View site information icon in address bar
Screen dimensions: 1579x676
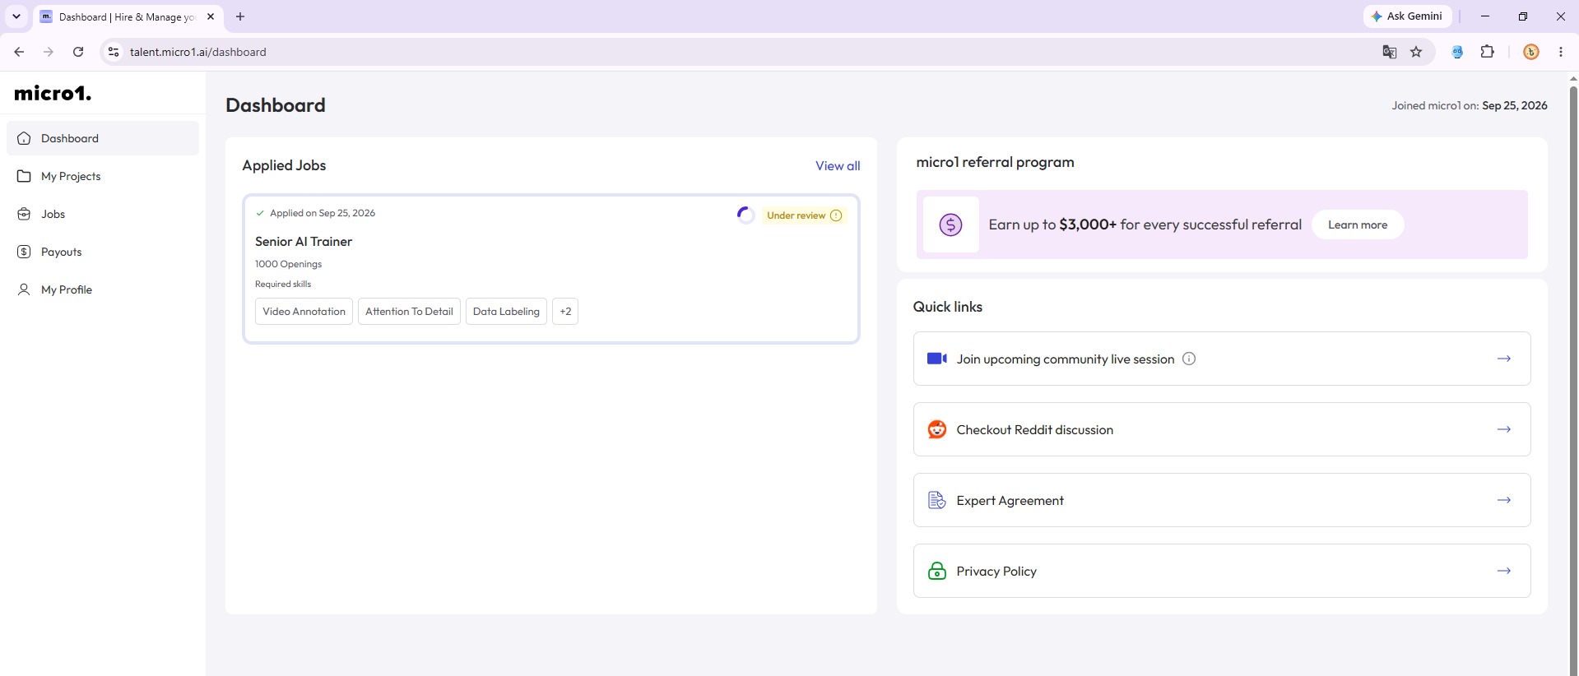click(114, 52)
